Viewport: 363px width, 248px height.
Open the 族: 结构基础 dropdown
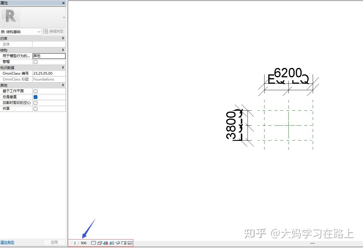pyautogui.click(x=21, y=32)
